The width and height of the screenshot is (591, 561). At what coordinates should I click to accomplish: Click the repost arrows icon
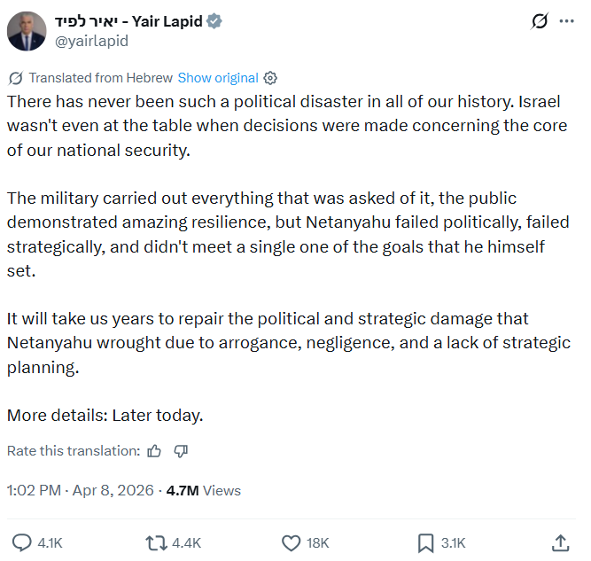point(155,542)
